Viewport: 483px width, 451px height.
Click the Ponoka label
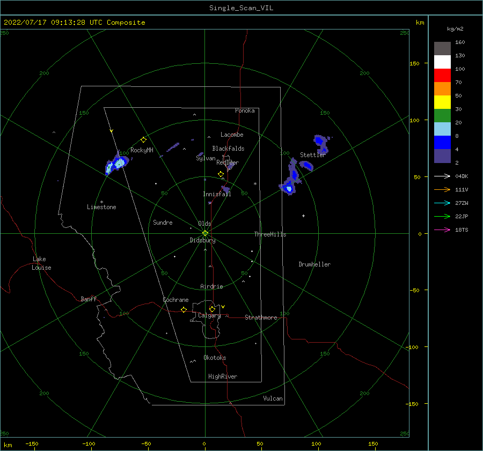pos(245,110)
